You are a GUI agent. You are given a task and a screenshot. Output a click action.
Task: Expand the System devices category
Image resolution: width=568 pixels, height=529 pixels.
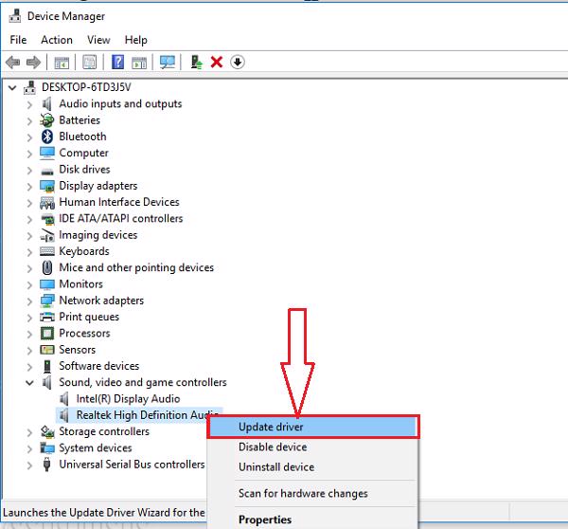[29, 448]
